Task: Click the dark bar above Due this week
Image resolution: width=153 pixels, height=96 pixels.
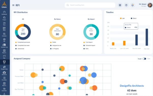Action: 136,40
